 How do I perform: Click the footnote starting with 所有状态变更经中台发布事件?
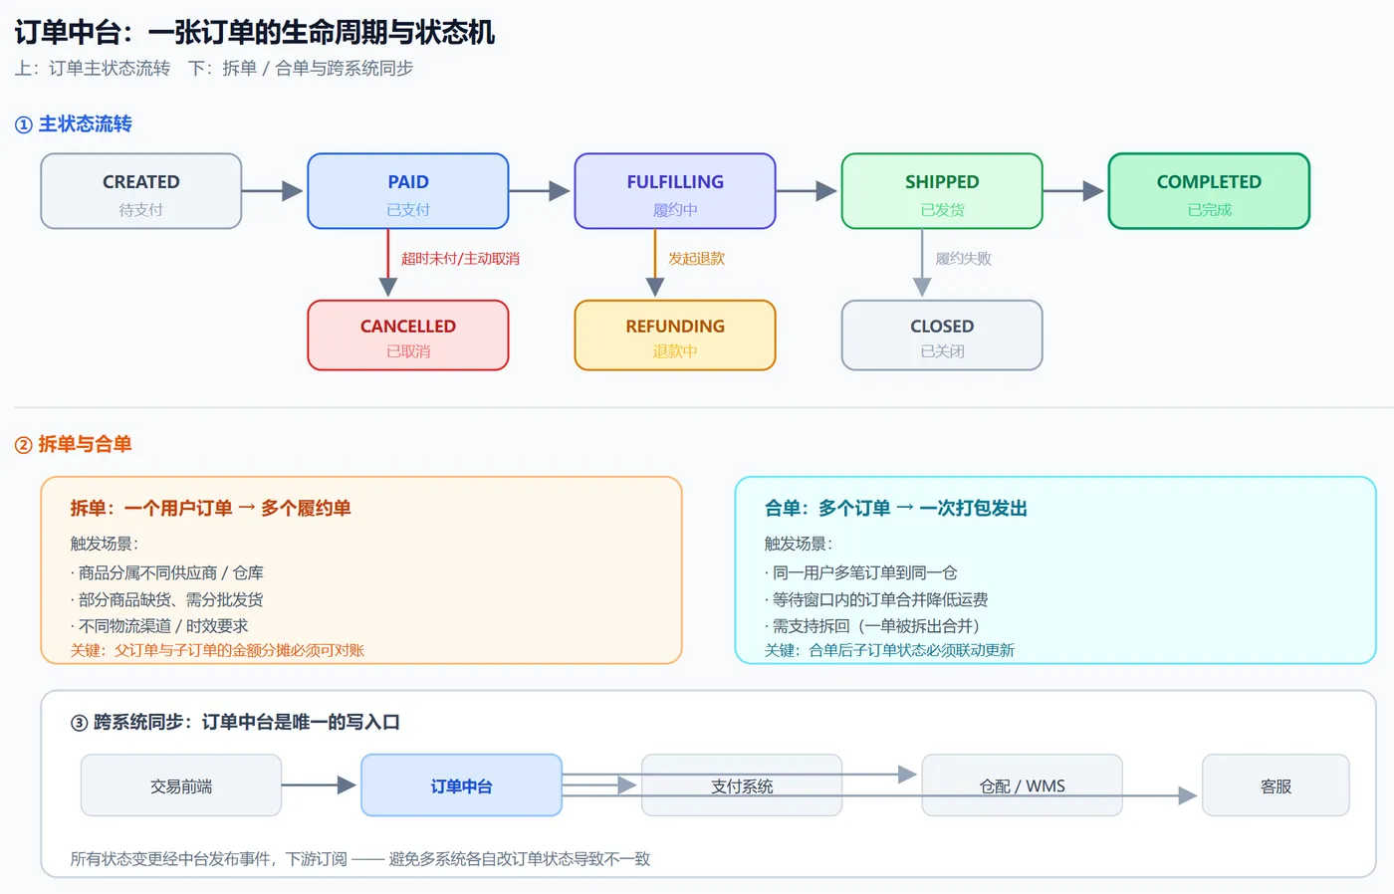360,858
